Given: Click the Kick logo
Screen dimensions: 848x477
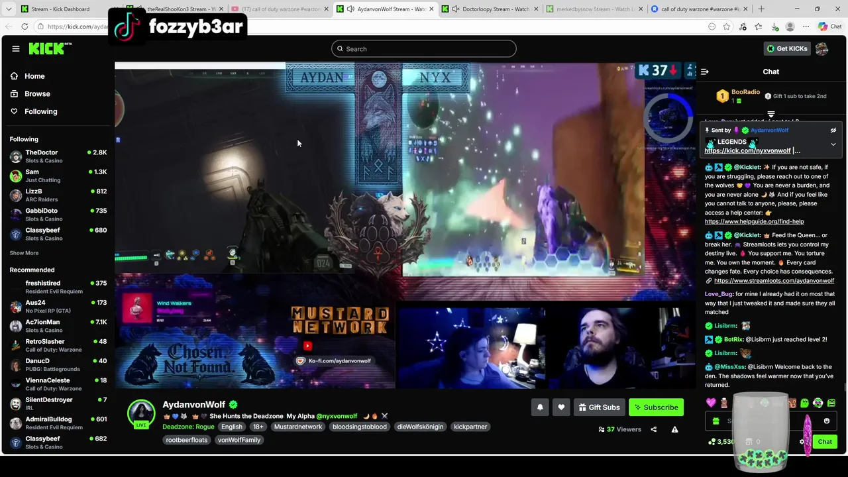Looking at the screenshot, I should [50, 48].
